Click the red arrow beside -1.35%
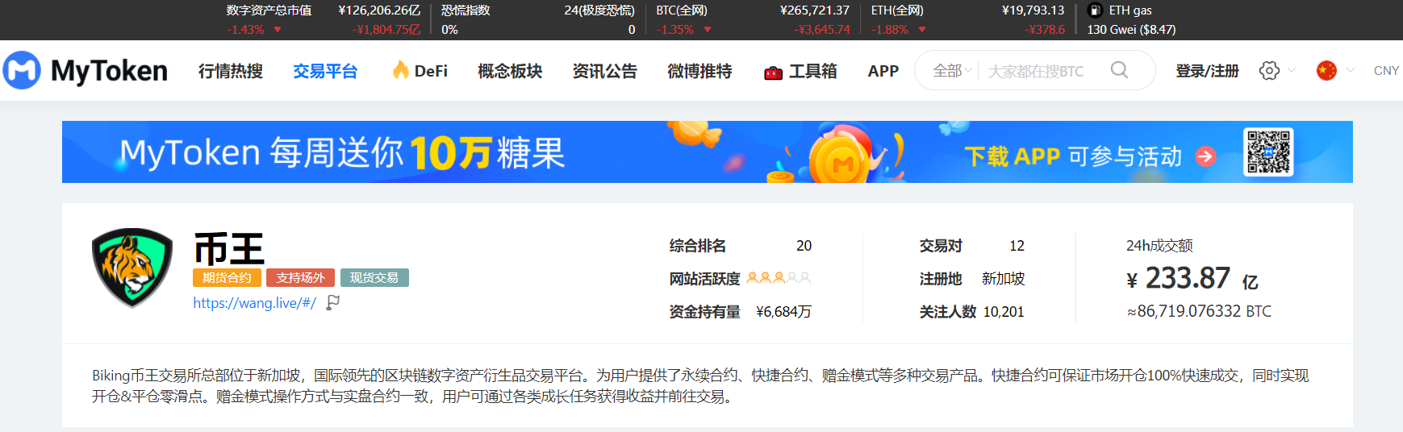 pos(708,30)
